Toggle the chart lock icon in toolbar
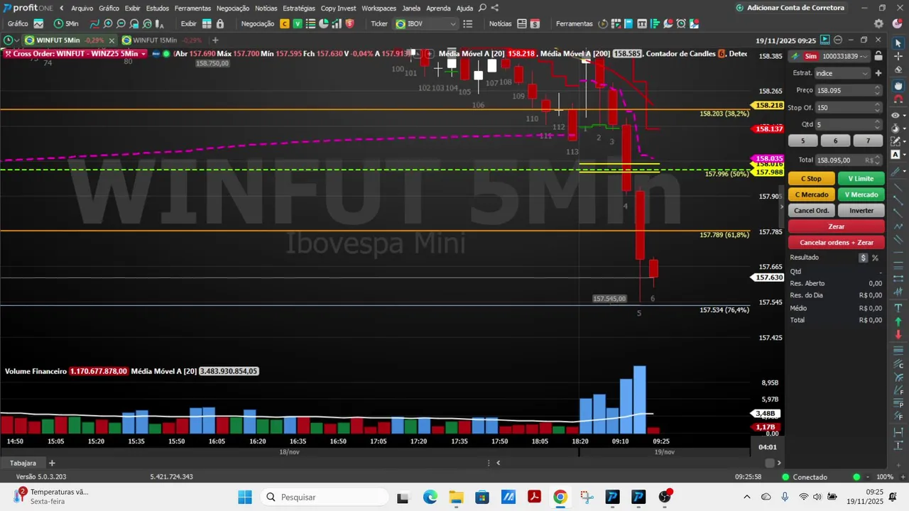909x511 pixels. pyautogui.click(x=220, y=23)
